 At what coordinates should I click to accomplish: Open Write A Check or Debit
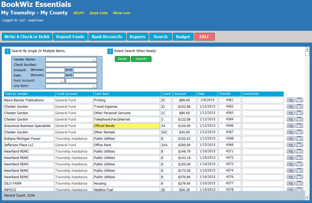tap(27, 37)
